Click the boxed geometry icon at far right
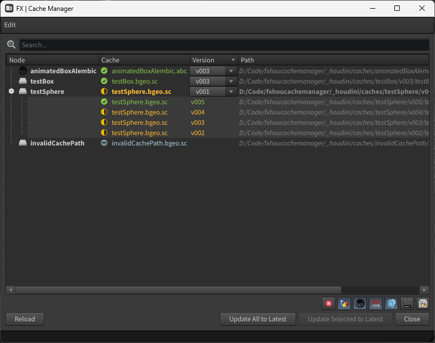This screenshot has width=435, height=343. 423,303
